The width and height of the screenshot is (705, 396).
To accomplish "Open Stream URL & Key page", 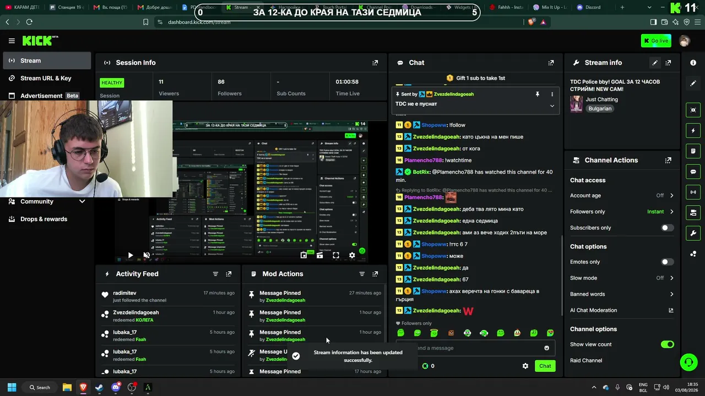I will [x=47, y=78].
